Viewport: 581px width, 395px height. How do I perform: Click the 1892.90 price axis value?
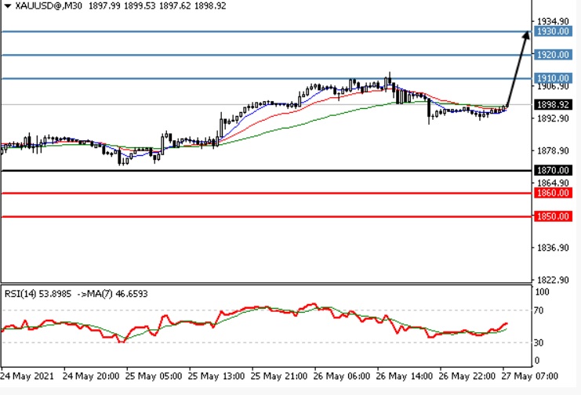point(553,118)
